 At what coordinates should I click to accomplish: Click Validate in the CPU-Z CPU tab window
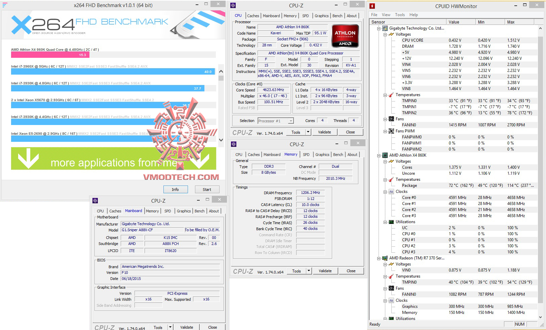[x=324, y=132]
